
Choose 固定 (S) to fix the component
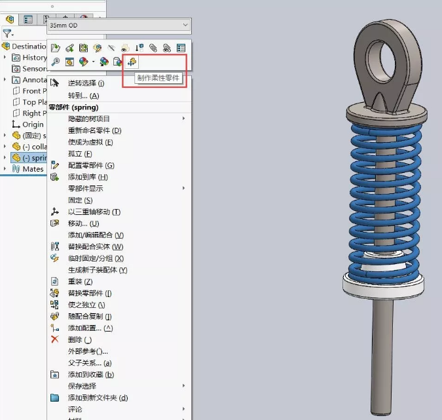(x=80, y=200)
